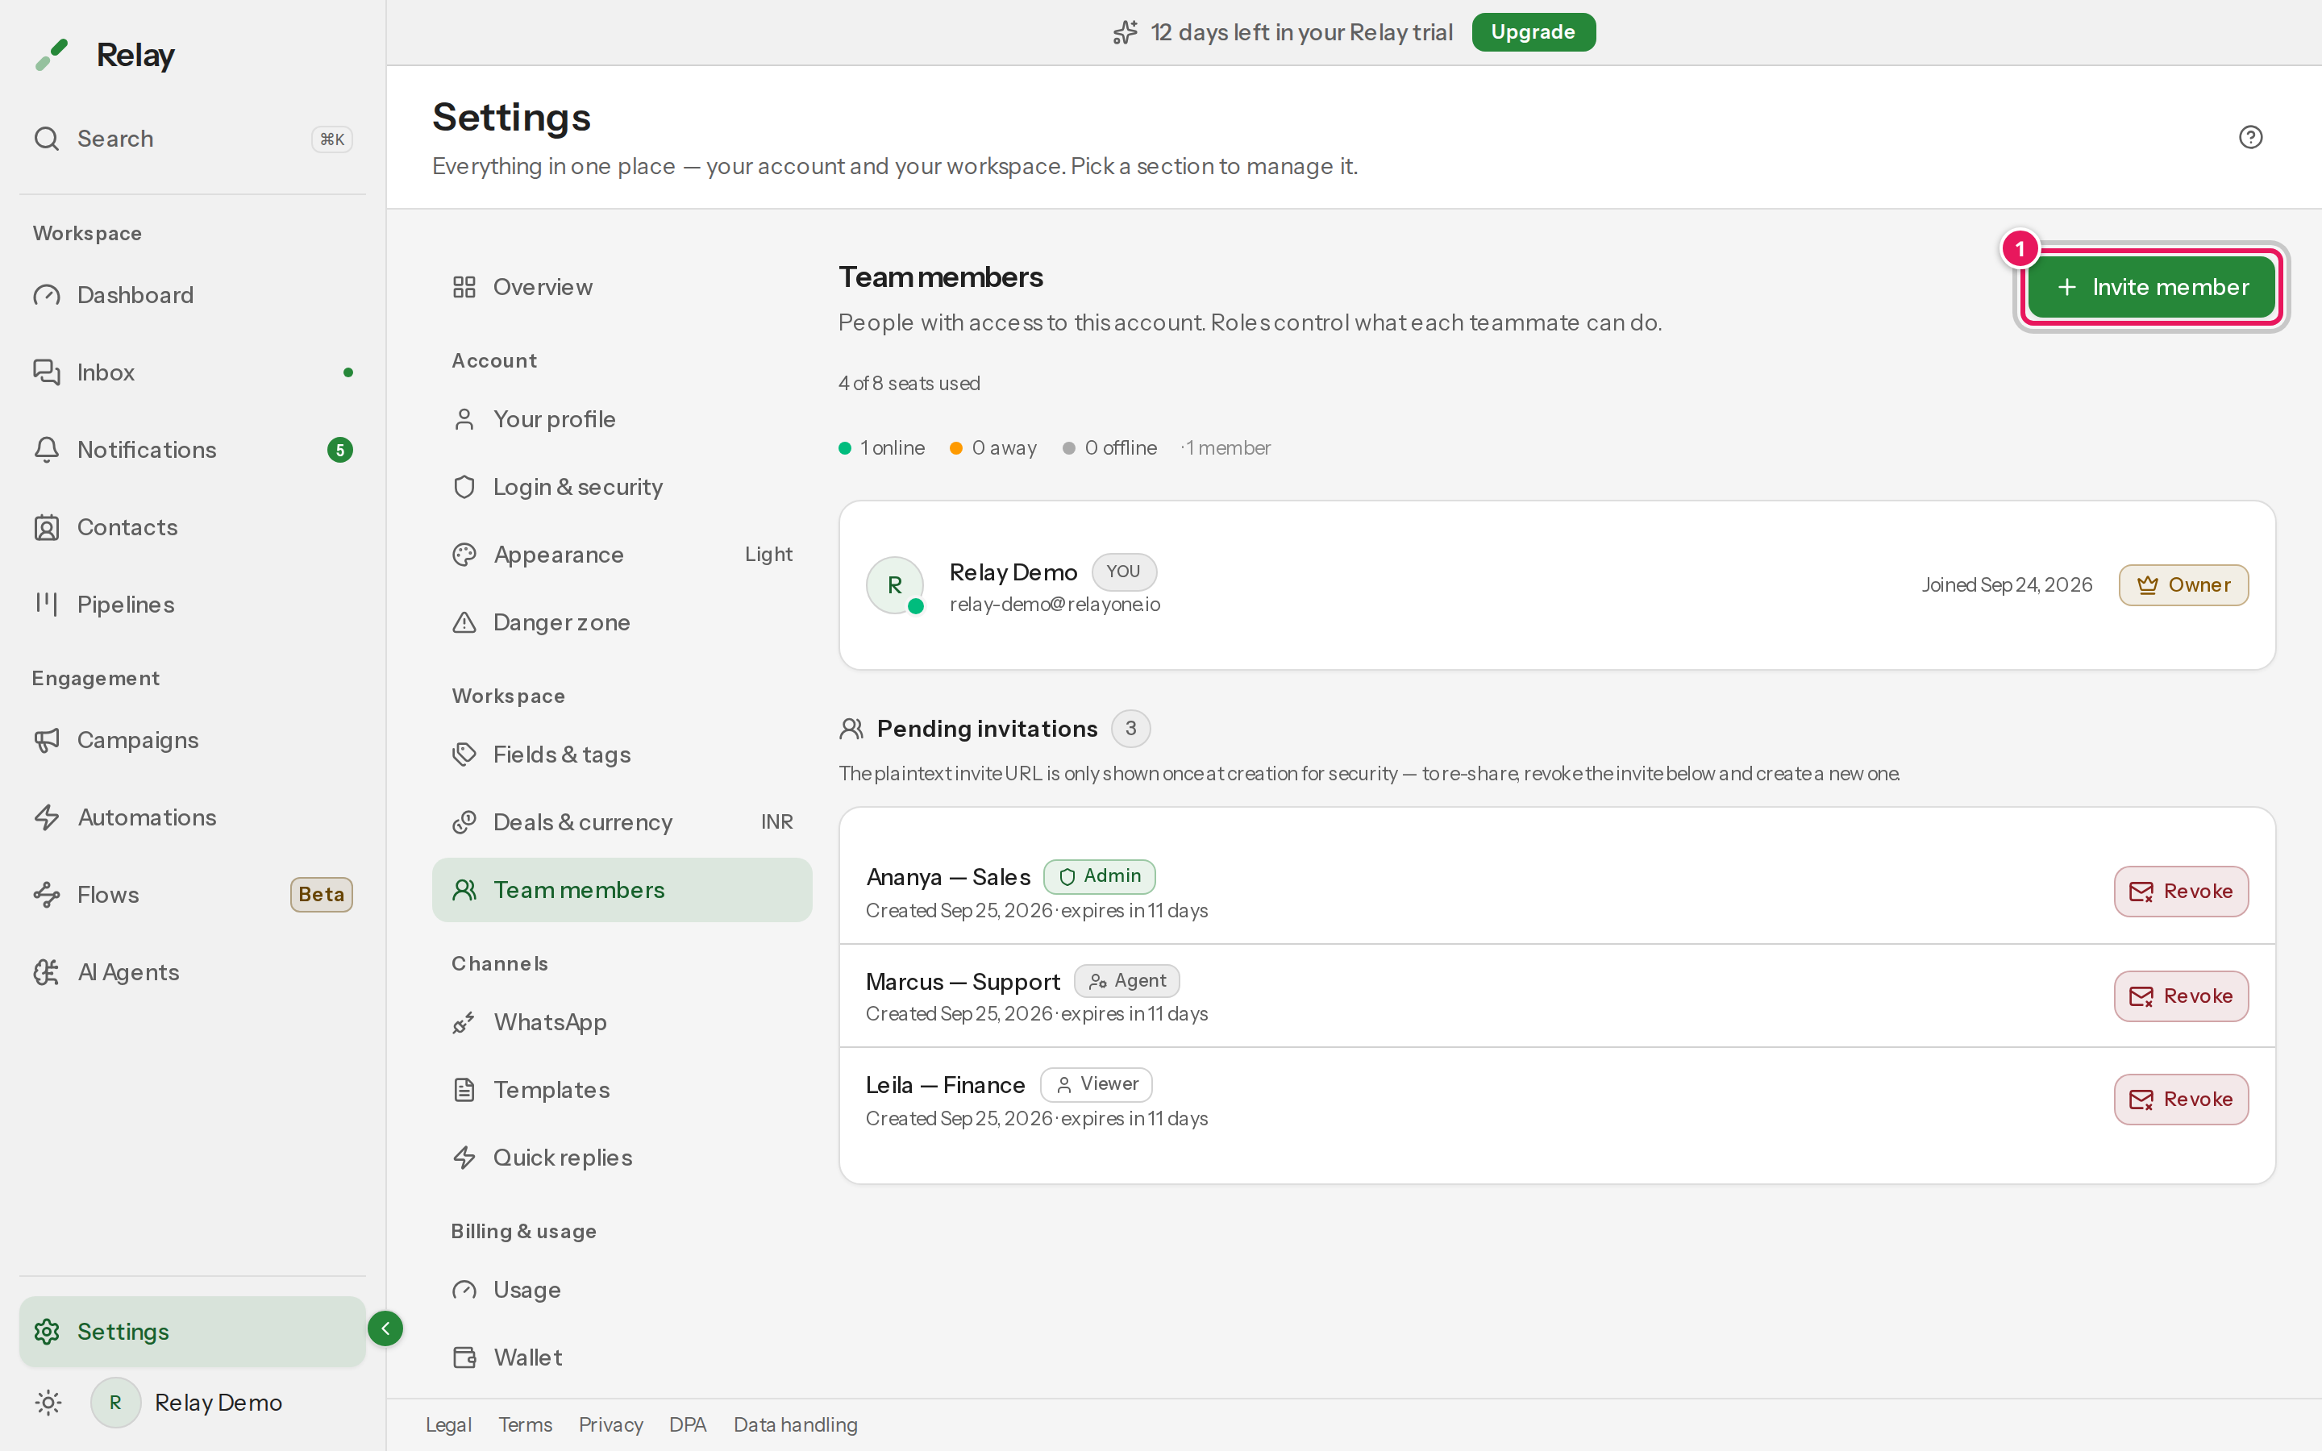This screenshot has width=2322, height=1451.
Task: Open Privacy footer link
Action: [x=610, y=1425]
